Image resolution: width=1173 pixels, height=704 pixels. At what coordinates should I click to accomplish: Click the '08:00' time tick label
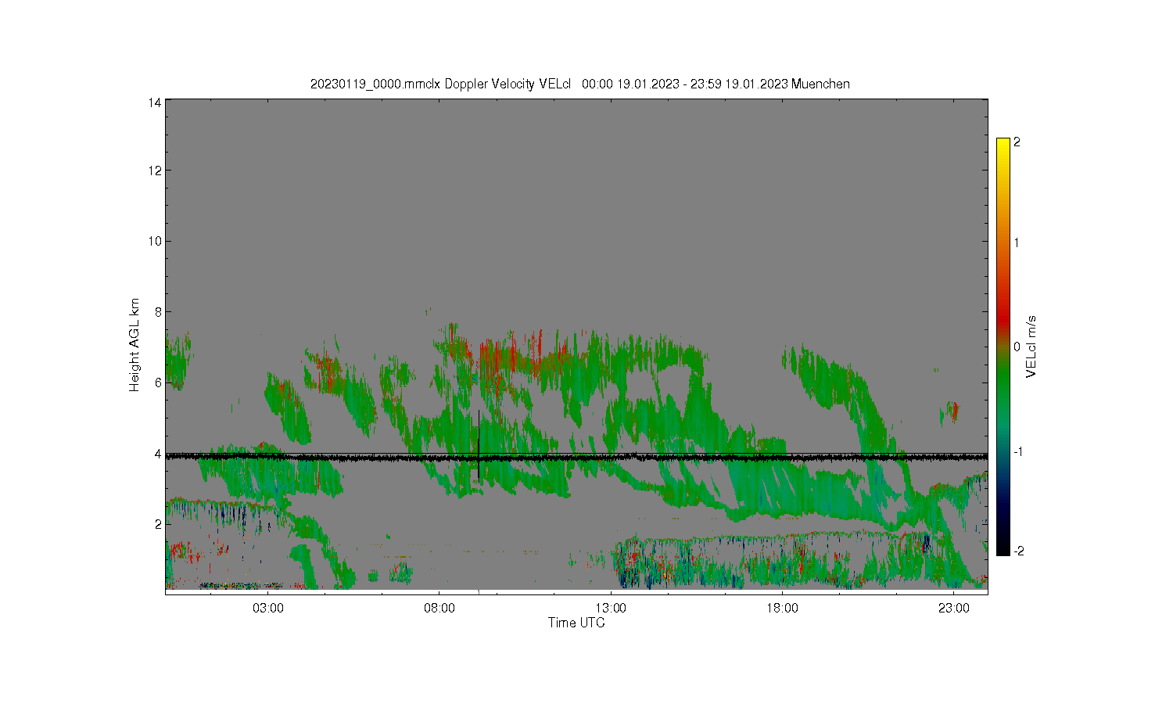(439, 608)
